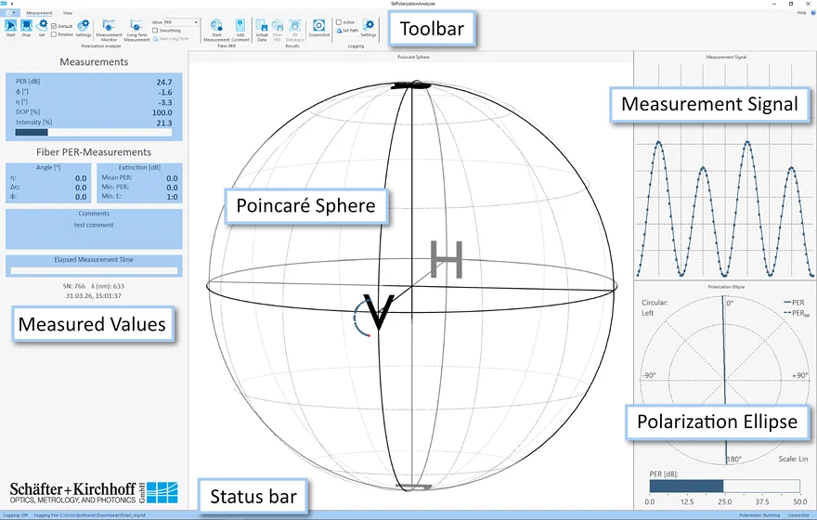Start the polarization analyzer with Start icon
Screen dimensions: 817x520
click(10, 27)
